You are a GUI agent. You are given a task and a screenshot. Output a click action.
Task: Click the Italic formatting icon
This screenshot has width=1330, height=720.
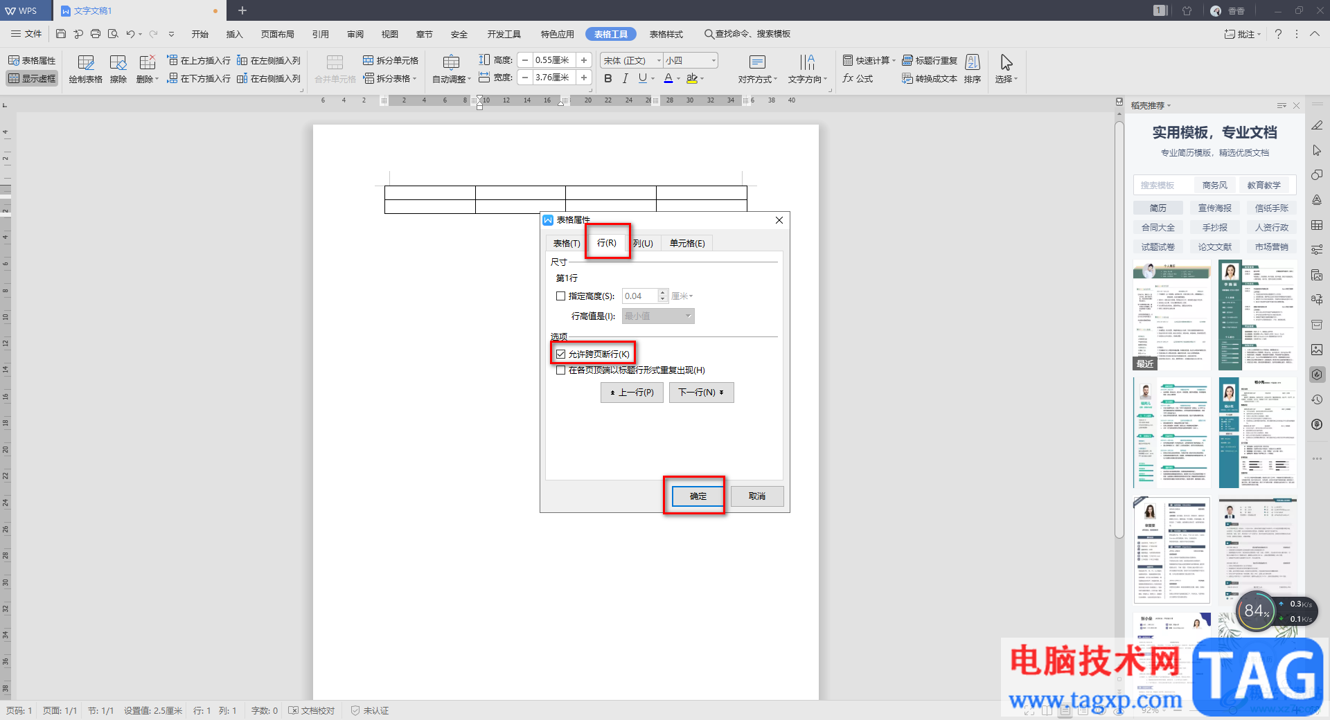click(625, 78)
